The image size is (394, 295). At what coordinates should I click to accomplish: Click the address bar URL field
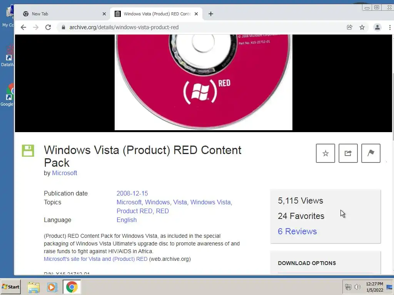click(201, 27)
